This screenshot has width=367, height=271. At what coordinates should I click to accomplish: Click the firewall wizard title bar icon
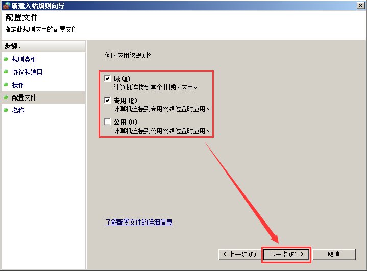tap(7, 6)
